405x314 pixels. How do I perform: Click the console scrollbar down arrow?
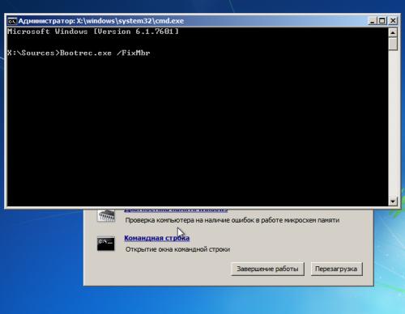tap(393, 202)
